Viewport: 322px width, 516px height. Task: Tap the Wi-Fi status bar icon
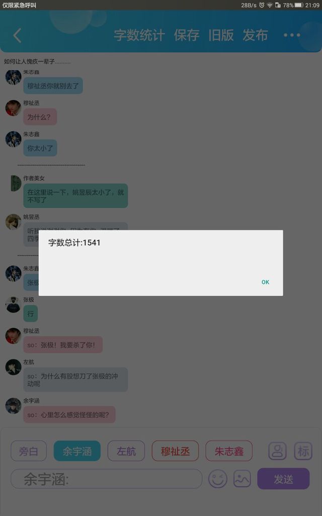[x=270, y=5]
